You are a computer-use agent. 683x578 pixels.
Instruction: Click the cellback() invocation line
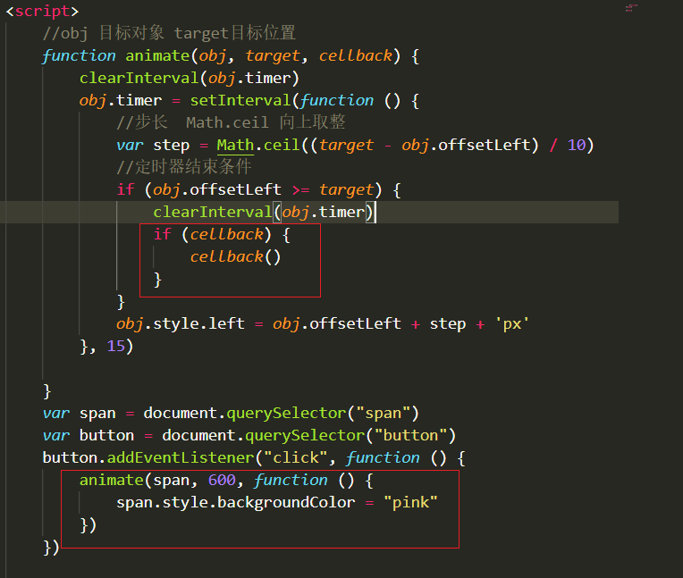236,256
